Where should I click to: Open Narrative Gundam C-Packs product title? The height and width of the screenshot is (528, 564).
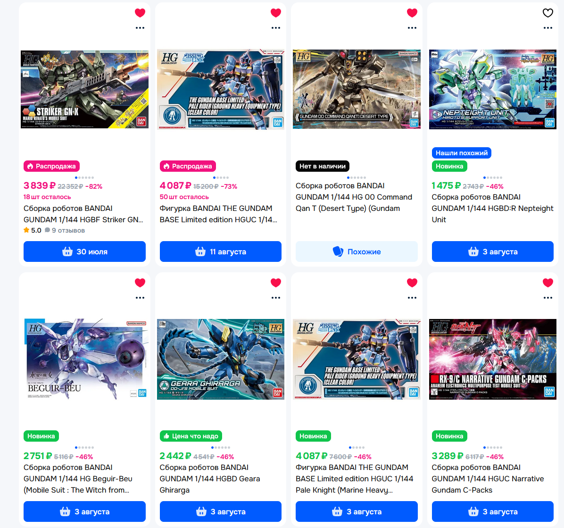pos(488,478)
